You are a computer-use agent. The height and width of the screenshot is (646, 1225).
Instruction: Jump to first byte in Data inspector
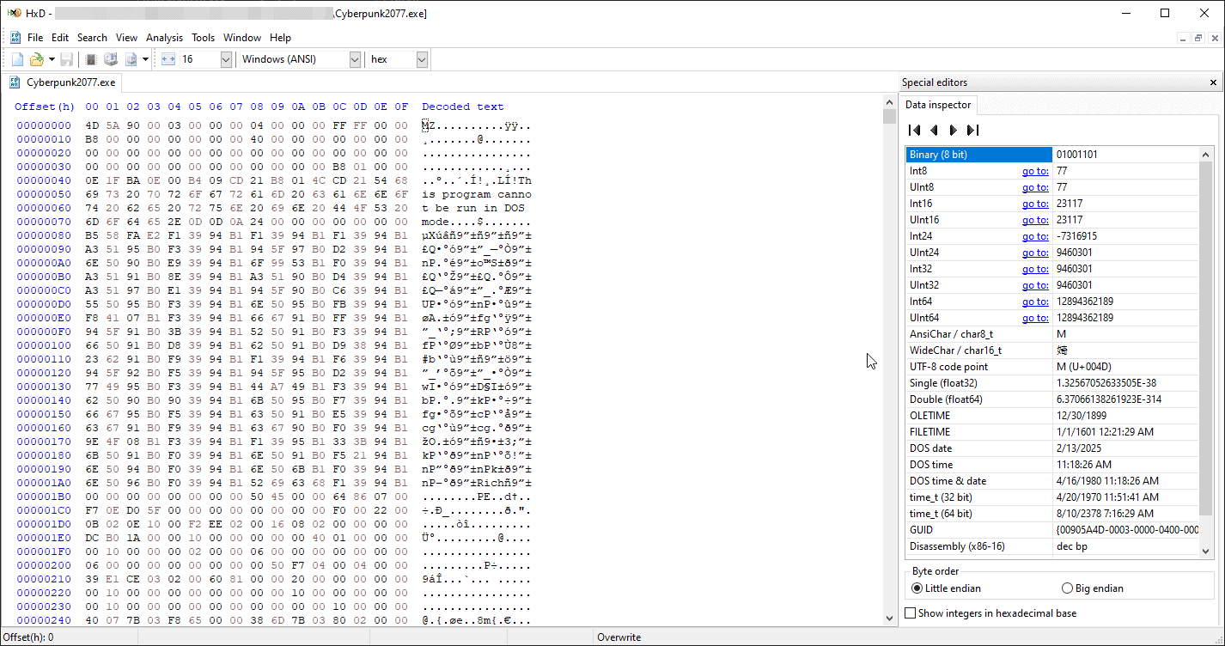click(x=915, y=130)
